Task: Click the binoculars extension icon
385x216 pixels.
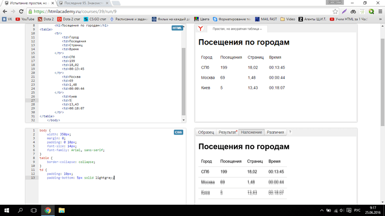Action: 353,12
